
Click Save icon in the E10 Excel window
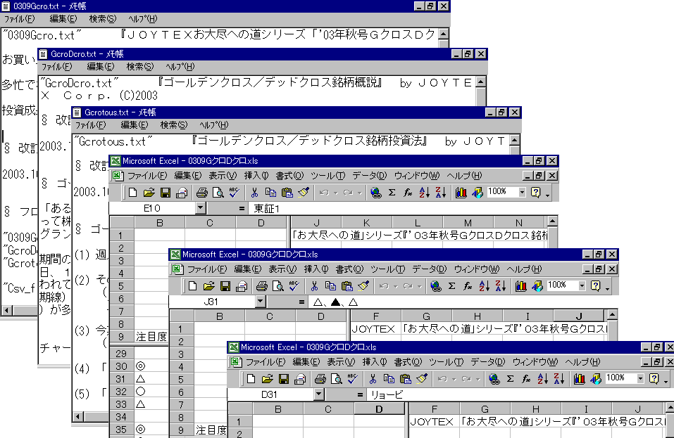point(165,193)
